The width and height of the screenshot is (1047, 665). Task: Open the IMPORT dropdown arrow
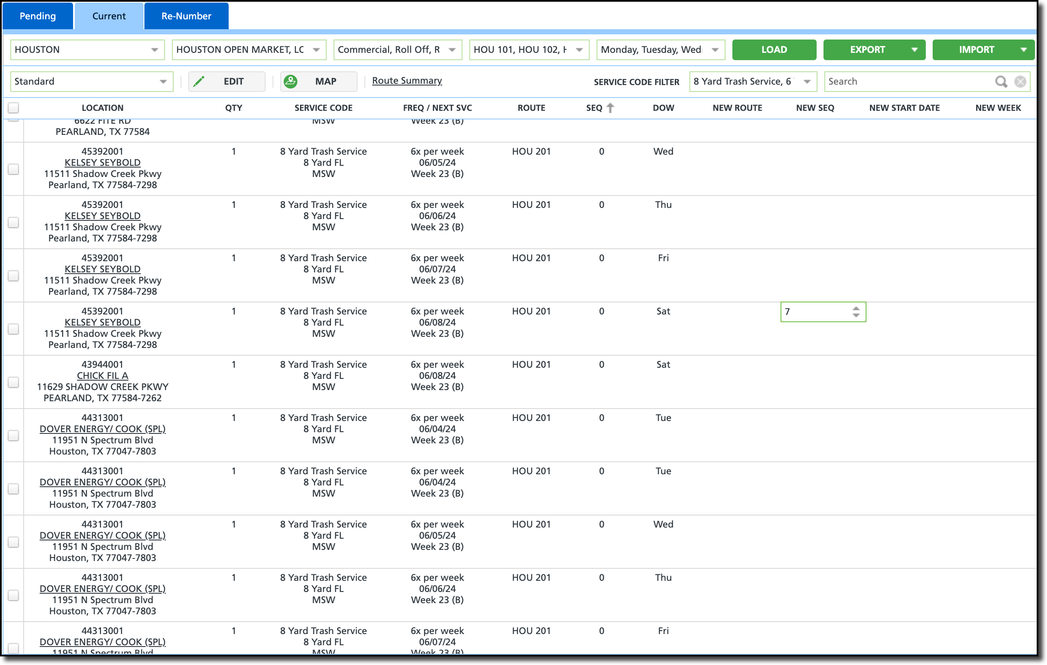tap(1023, 49)
